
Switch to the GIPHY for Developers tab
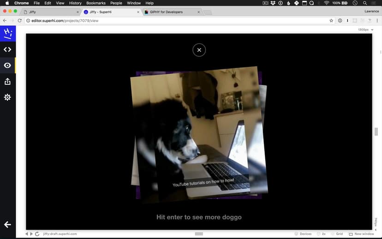(166, 12)
